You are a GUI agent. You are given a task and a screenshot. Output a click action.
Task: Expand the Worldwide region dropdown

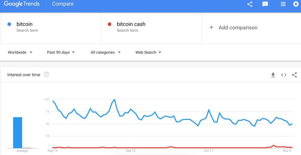pyautogui.click(x=20, y=52)
